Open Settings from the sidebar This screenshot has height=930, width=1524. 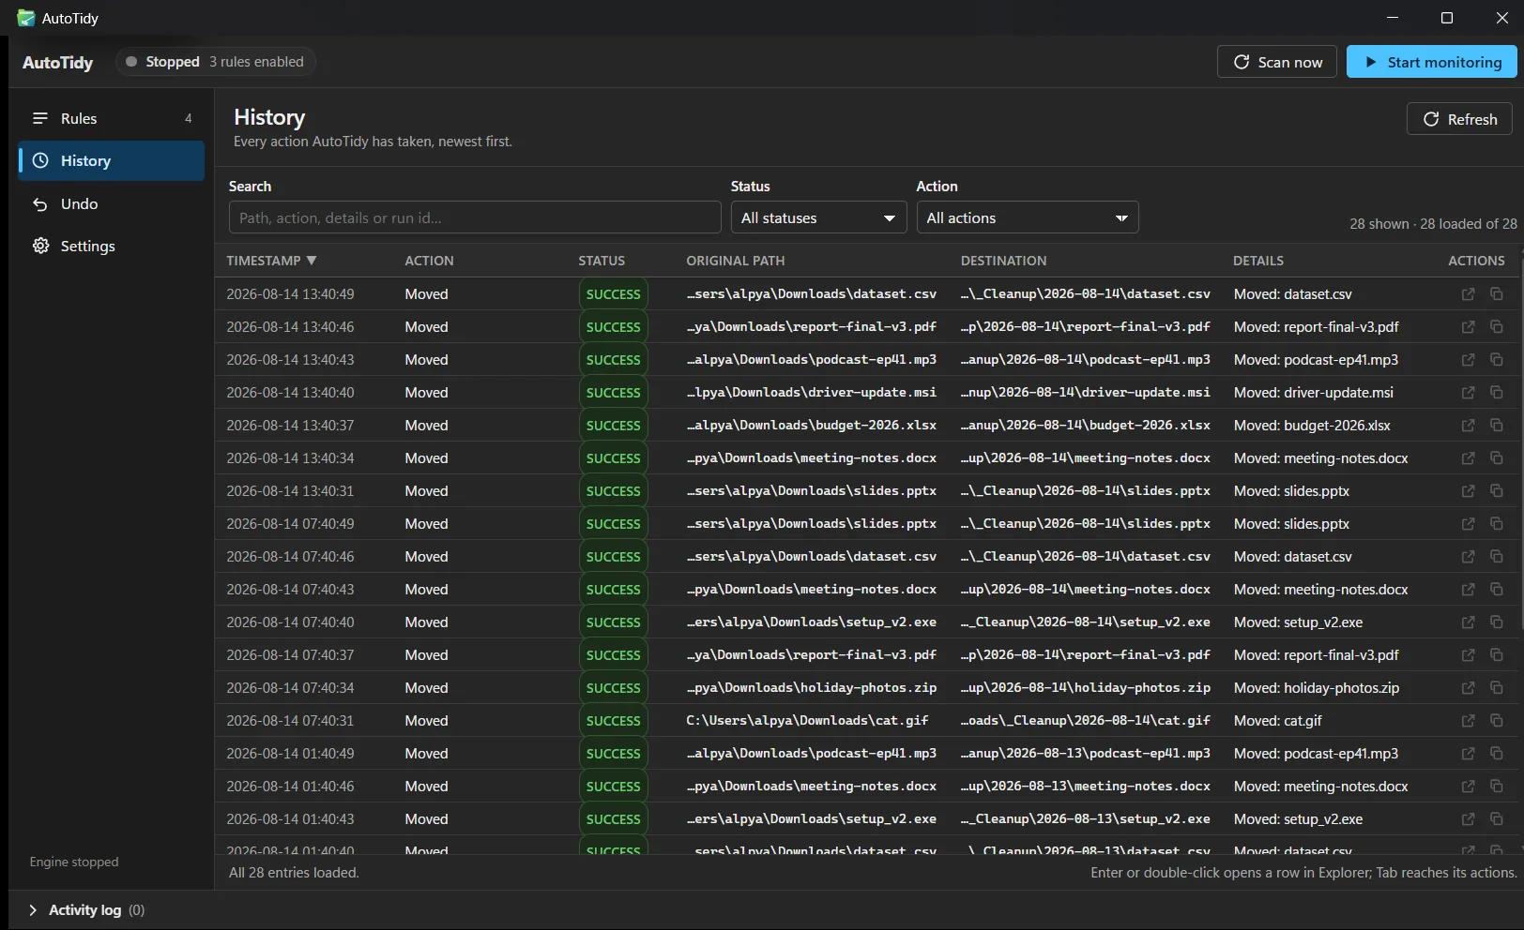pos(111,246)
